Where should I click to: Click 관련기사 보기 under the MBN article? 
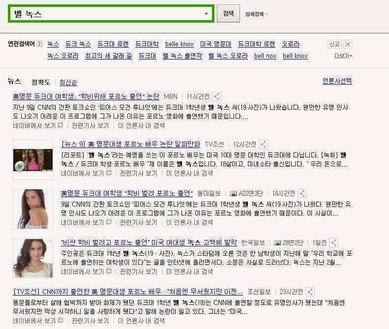coord(90,125)
